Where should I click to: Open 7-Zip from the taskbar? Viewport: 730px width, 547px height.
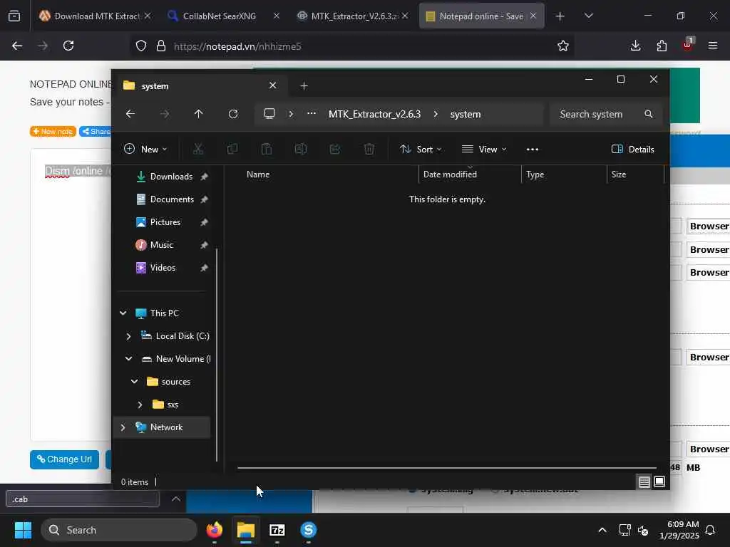277,530
